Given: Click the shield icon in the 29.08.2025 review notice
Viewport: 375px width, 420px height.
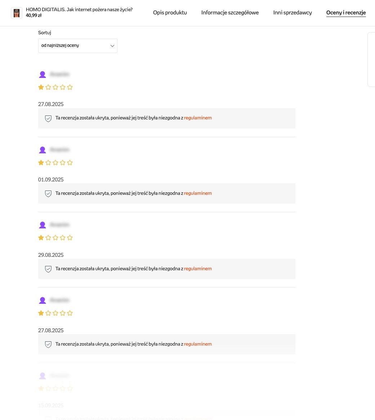Looking at the screenshot, I should (48, 269).
